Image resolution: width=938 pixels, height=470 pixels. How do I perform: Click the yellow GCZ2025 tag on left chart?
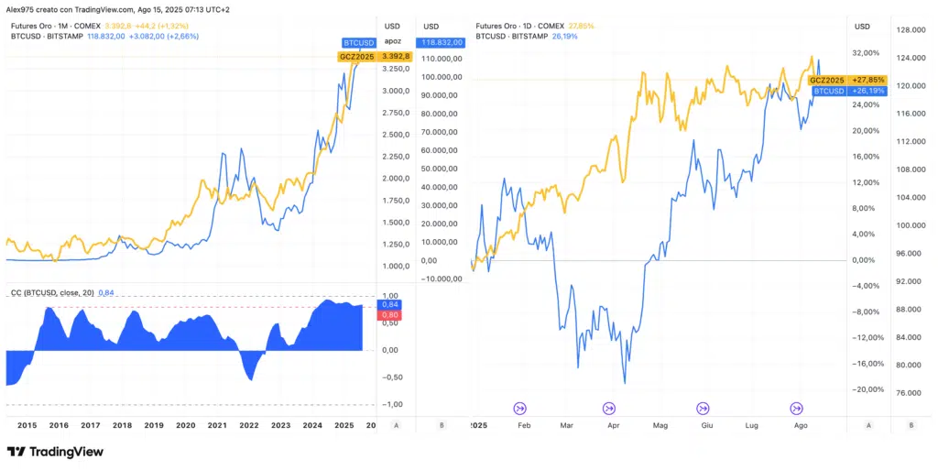pyautogui.click(x=356, y=57)
